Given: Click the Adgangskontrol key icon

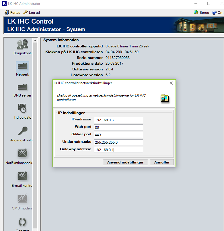Looking at the screenshot, I should pos(22,131).
